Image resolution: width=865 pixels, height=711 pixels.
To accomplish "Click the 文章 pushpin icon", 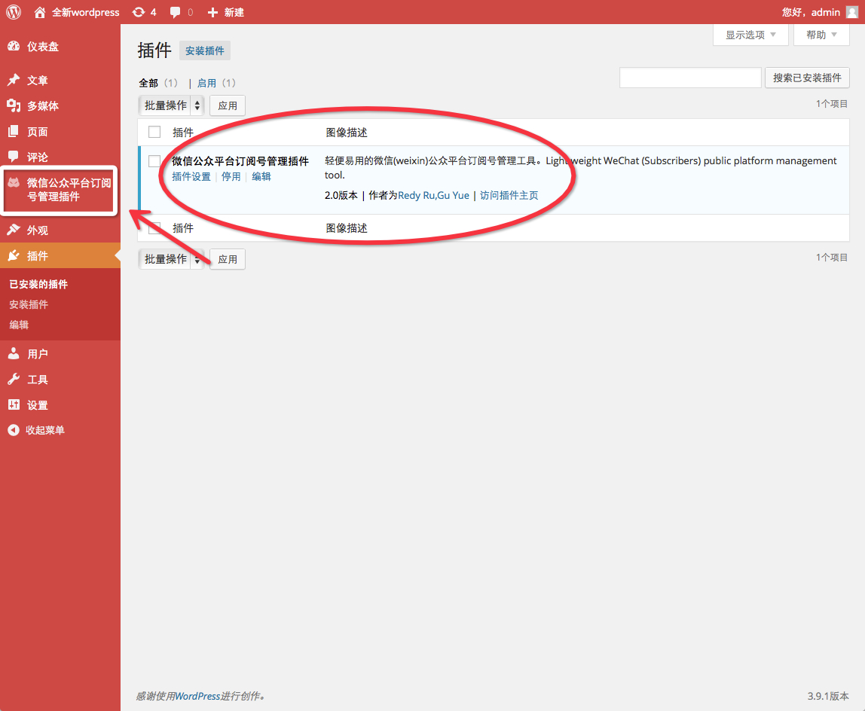I will 14,80.
